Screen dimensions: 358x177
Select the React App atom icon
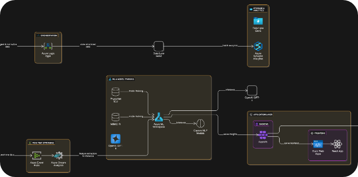tap(337, 144)
